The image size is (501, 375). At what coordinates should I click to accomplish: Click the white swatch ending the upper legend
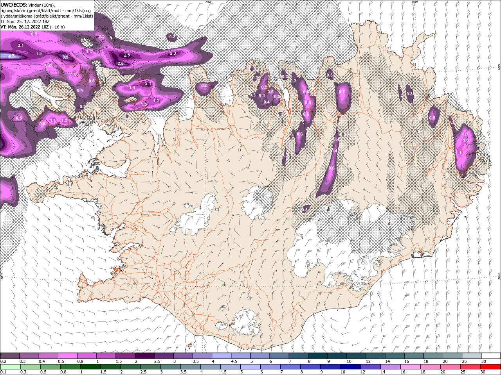[490, 356]
